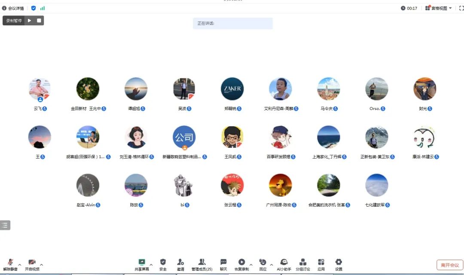
Task: Expand share options arrow beside 共享屏幕
Action: [151, 265]
